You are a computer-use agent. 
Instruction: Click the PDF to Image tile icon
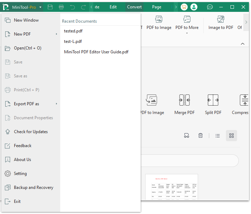(x=151, y=100)
